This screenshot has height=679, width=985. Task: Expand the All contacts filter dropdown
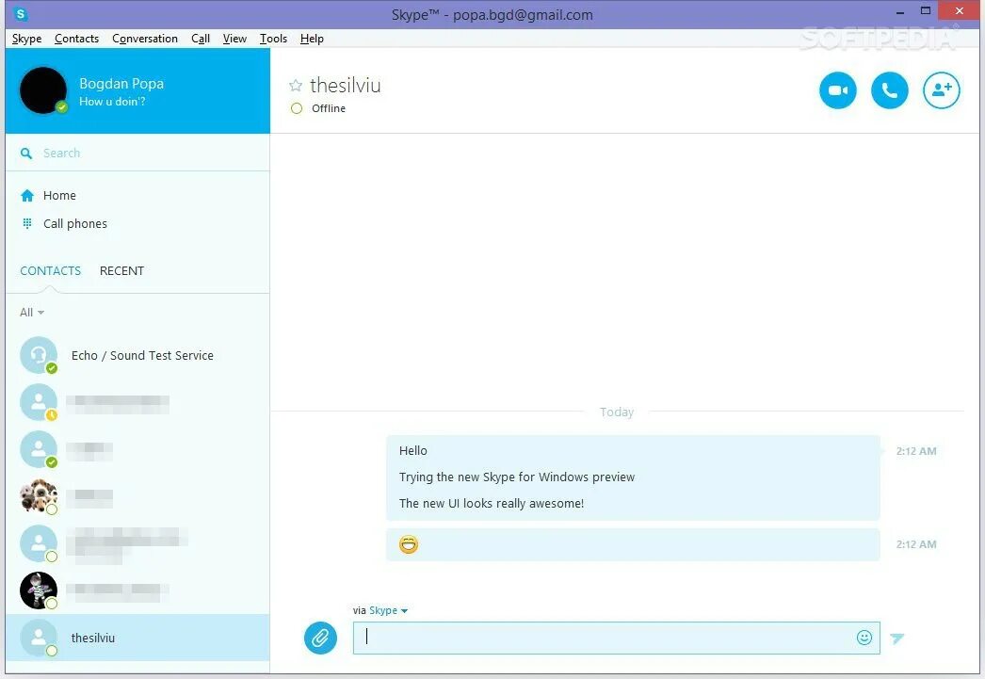click(x=32, y=312)
